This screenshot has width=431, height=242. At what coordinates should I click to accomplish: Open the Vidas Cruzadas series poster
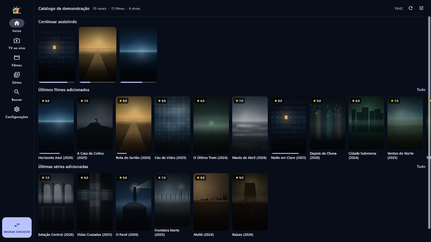pos(95,202)
